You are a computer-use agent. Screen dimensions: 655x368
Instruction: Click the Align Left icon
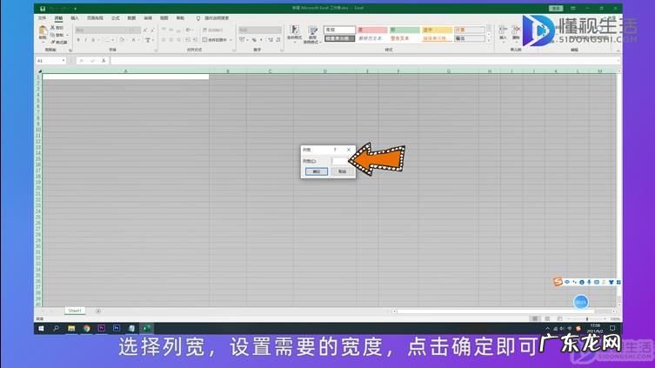coord(164,40)
